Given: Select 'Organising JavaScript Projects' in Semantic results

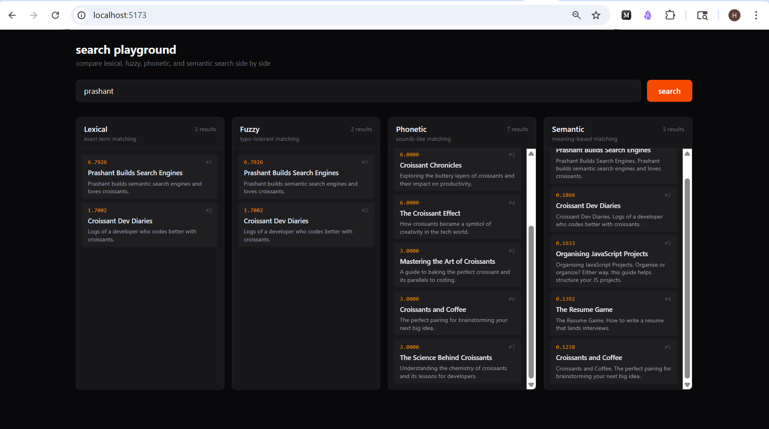Looking at the screenshot, I should 602,254.
